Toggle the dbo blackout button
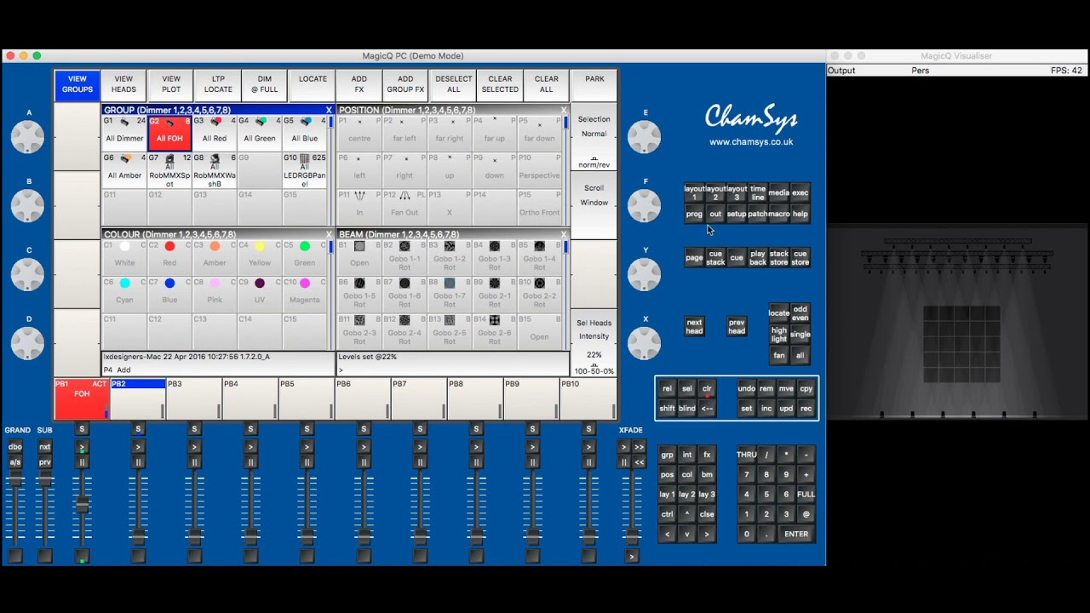This screenshot has width=1090, height=613. tap(15, 447)
